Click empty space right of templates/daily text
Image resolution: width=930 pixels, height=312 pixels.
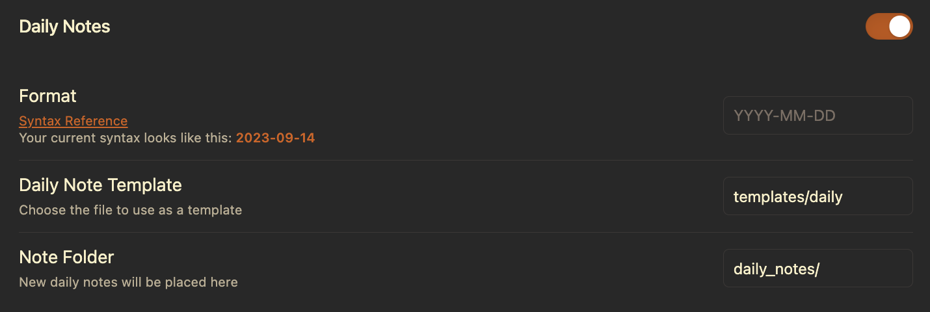[878, 196]
